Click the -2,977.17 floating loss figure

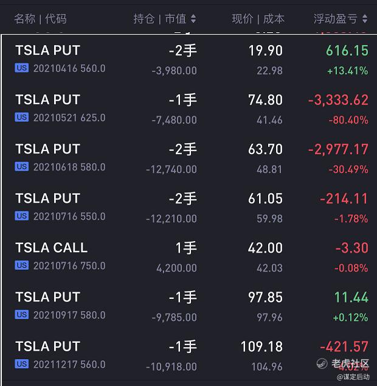(x=338, y=149)
